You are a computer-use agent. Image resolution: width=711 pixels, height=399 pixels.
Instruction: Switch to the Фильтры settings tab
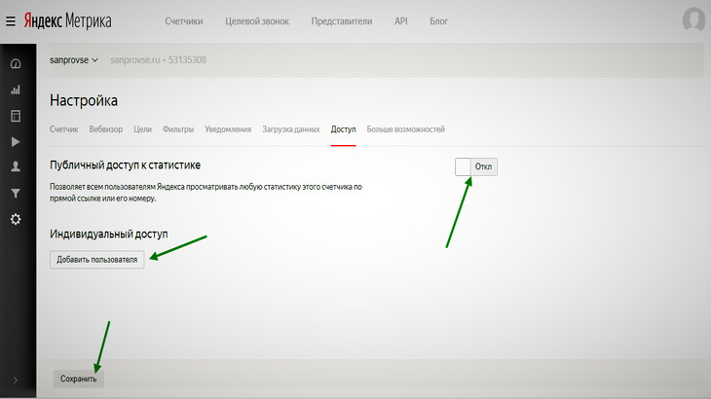click(x=178, y=129)
